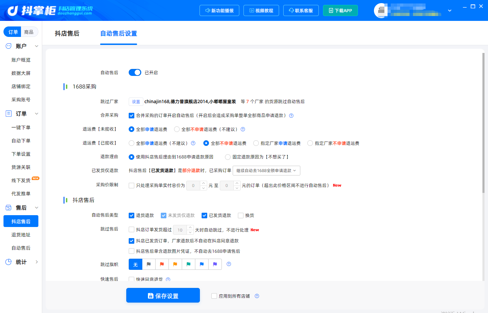Image resolution: width=488 pixels, height=313 pixels.
Task: Toggle the 自动售后 switch off
Action: (135, 72)
